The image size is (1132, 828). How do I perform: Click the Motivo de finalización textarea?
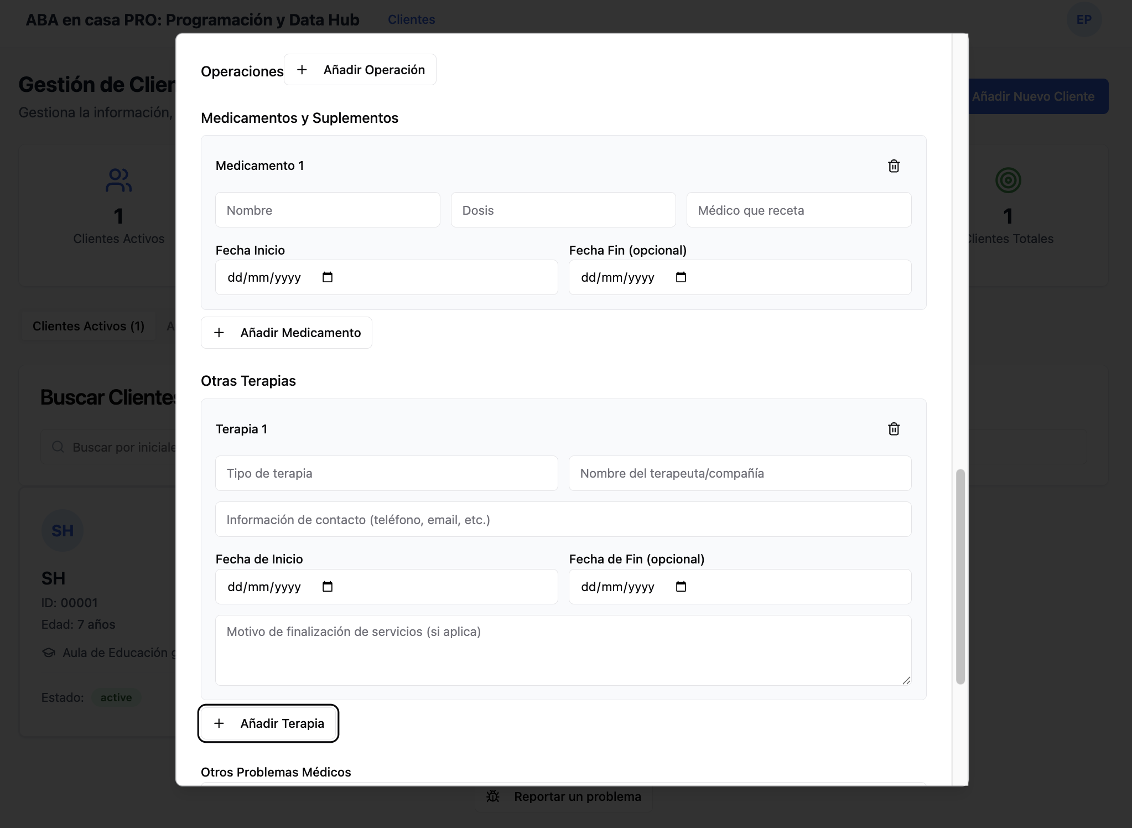563,650
